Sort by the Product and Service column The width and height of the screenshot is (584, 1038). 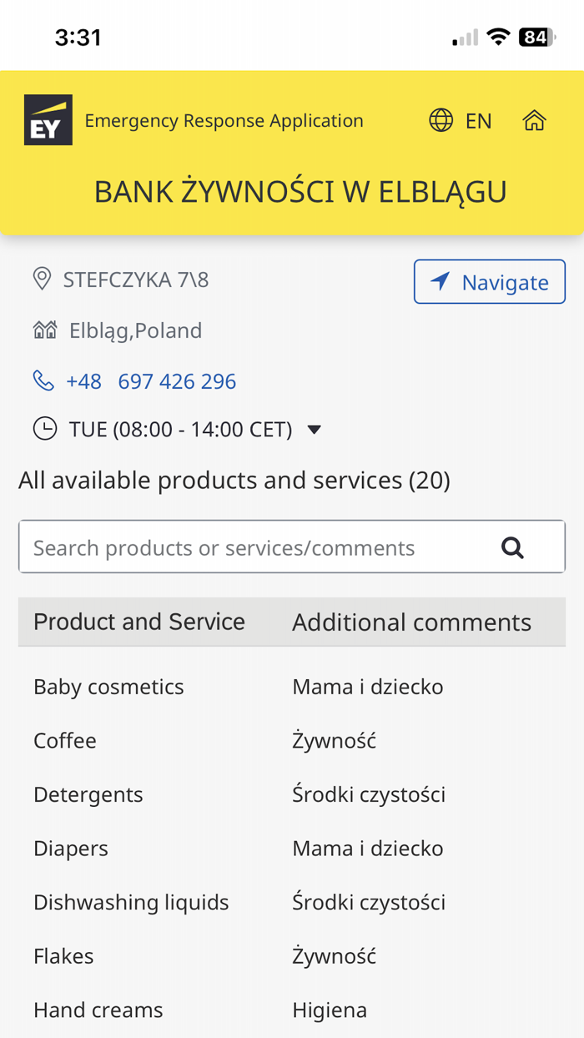(139, 620)
